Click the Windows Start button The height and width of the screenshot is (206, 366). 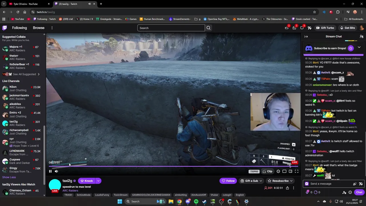click(120, 201)
